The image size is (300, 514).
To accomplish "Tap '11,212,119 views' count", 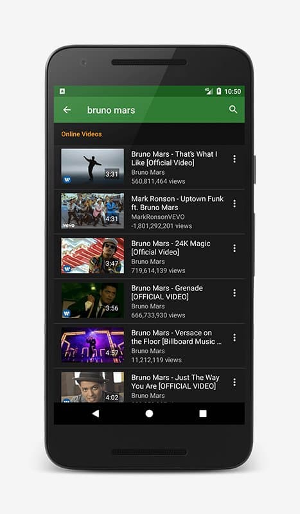I will pos(156,360).
